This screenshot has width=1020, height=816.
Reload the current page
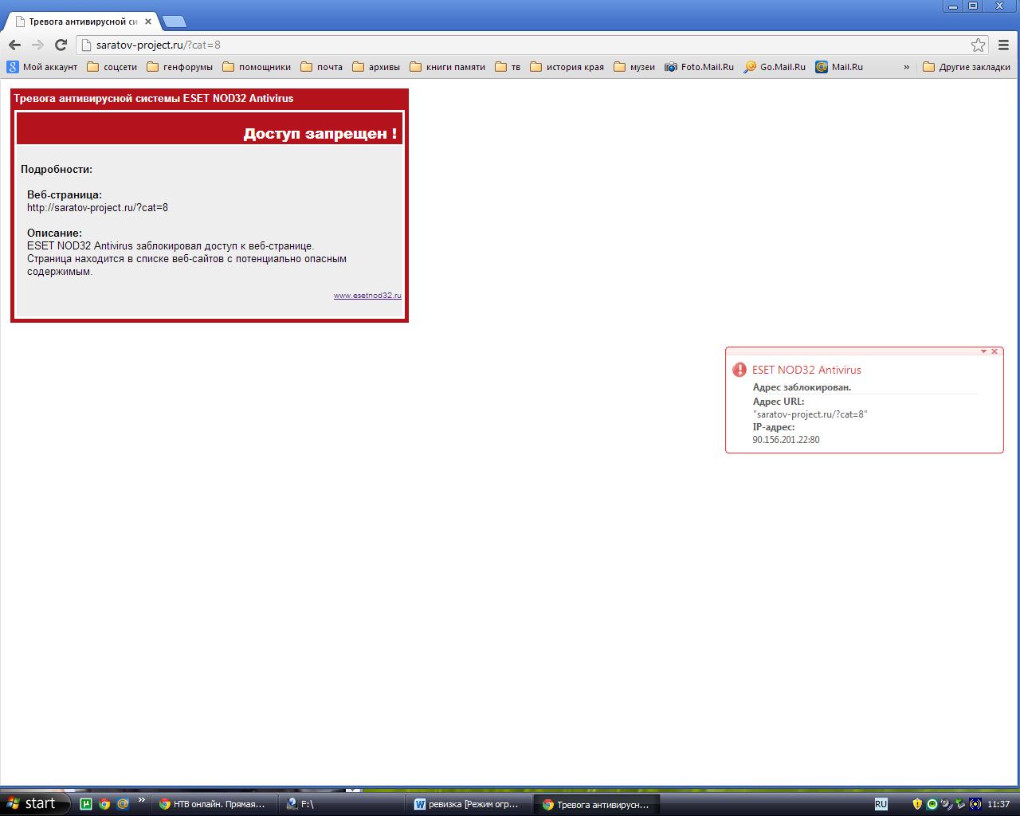click(x=61, y=45)
